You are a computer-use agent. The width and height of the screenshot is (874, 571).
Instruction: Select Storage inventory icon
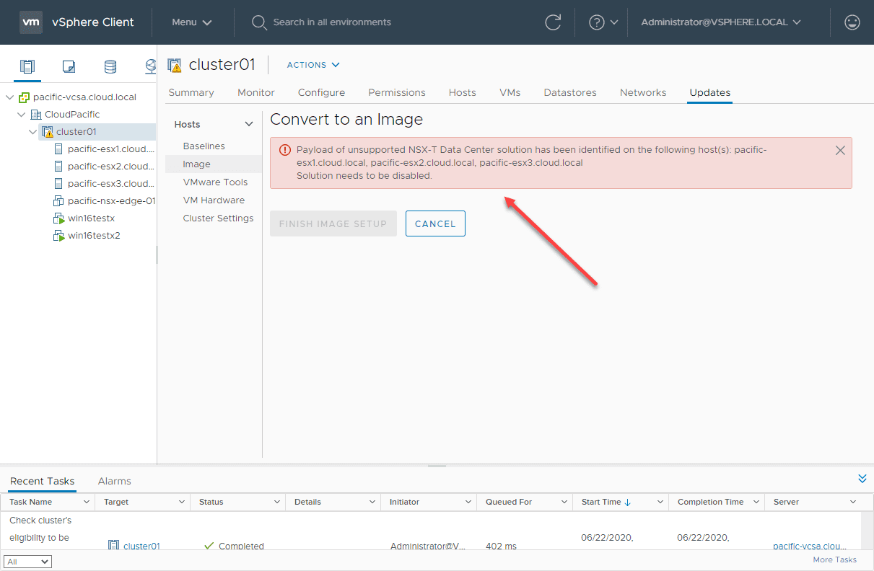coord(110,67)
